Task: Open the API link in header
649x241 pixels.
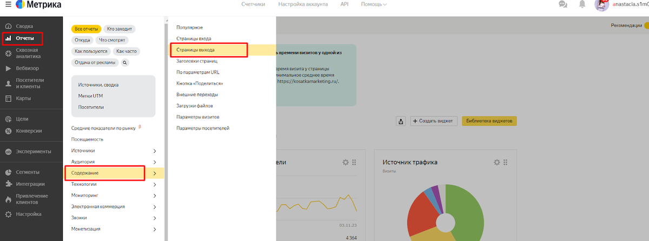Action: [345, 4]
